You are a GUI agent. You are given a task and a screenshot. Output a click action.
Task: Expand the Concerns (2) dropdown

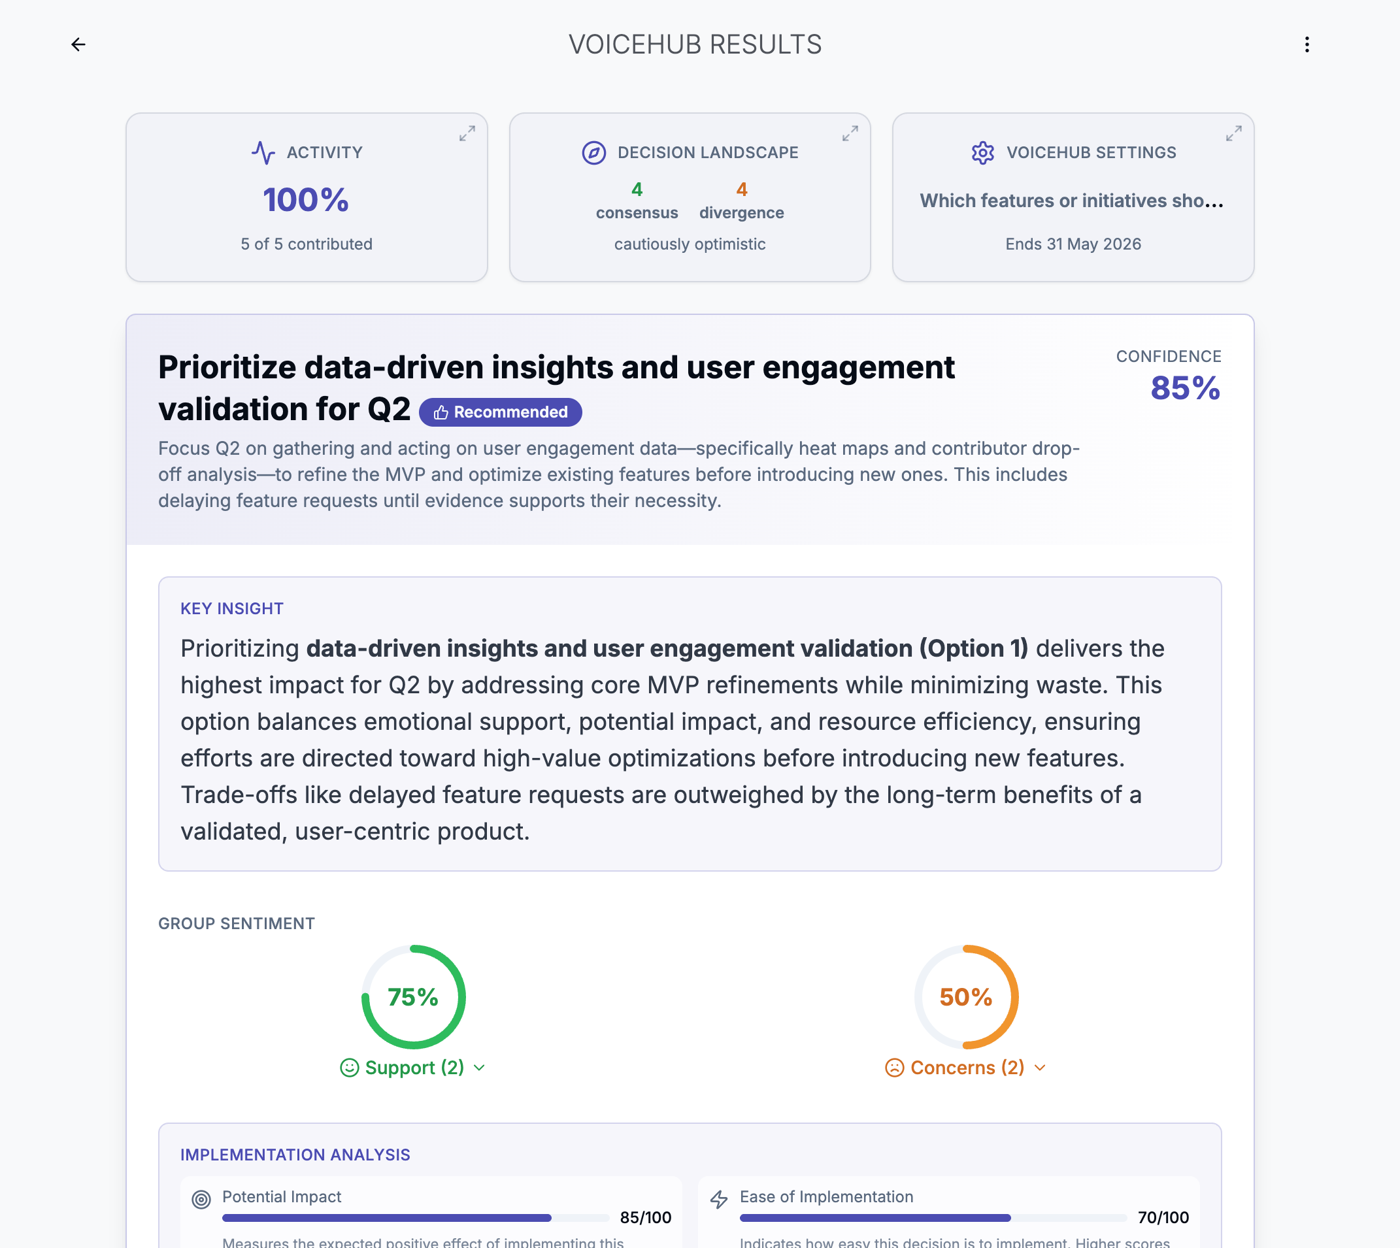(966, 1068)
